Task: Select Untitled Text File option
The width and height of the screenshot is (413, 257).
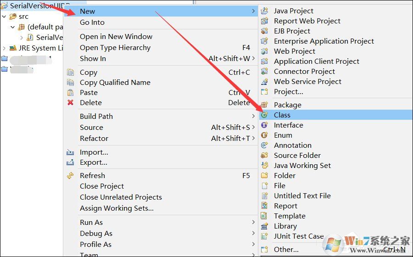Action: (x=302, y=196)
